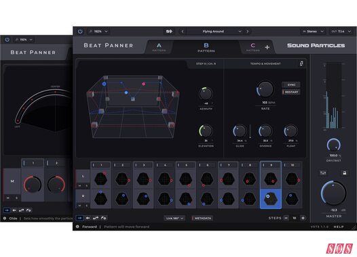The height and width of the screenshot is (257, 357).
Task: Switch to Pattern A tab
Action: click(159, 47)
